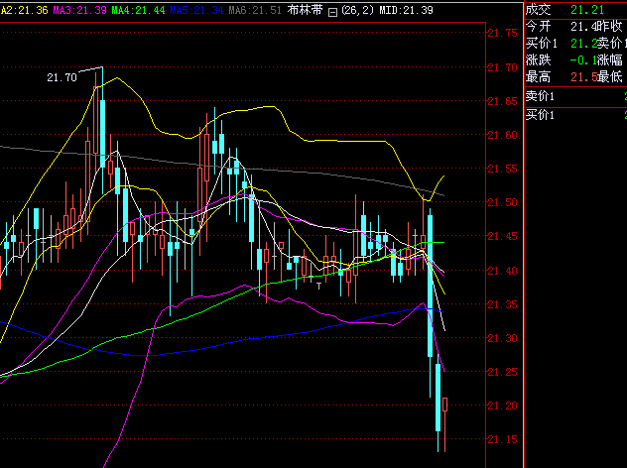Viewport: 627px width, 468px height.
Task: Click the 最高 label
Action: pos(539,76)
